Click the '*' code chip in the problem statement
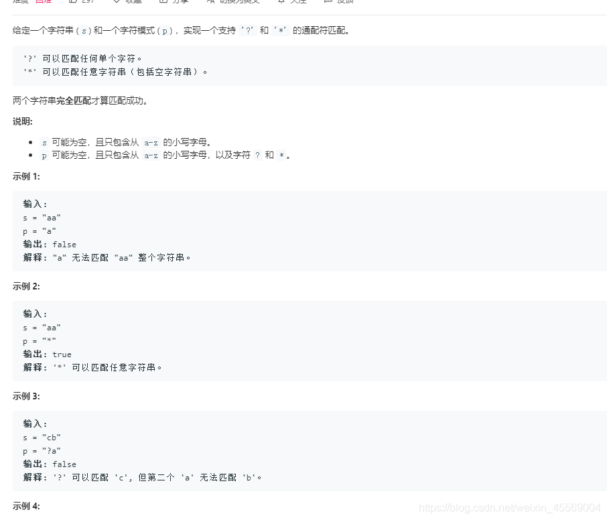607x520 pixels. (281, 31)
